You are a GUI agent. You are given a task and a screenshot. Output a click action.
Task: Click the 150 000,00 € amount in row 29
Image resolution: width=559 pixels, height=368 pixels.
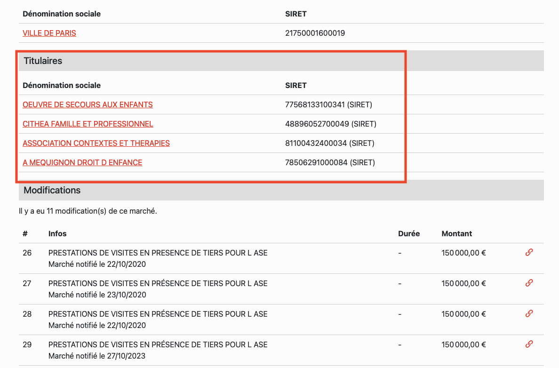tap(463, 345)
